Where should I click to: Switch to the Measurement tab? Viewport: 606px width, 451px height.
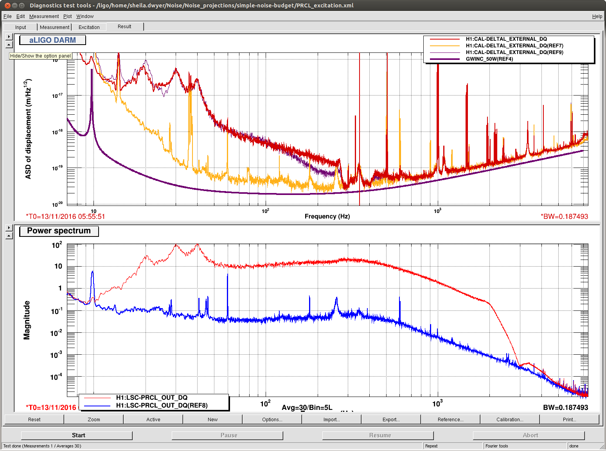[x=54, y=27]
